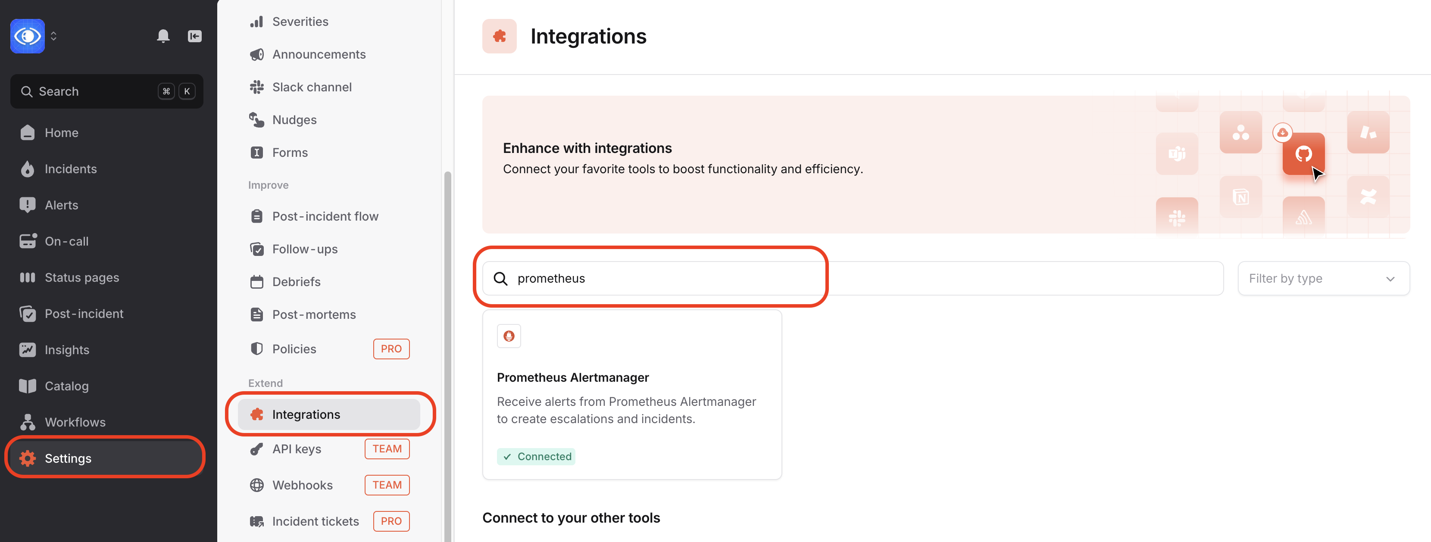Click the Enhance with integrations heading
This screenshot has height=542, width=1431.
587,148
